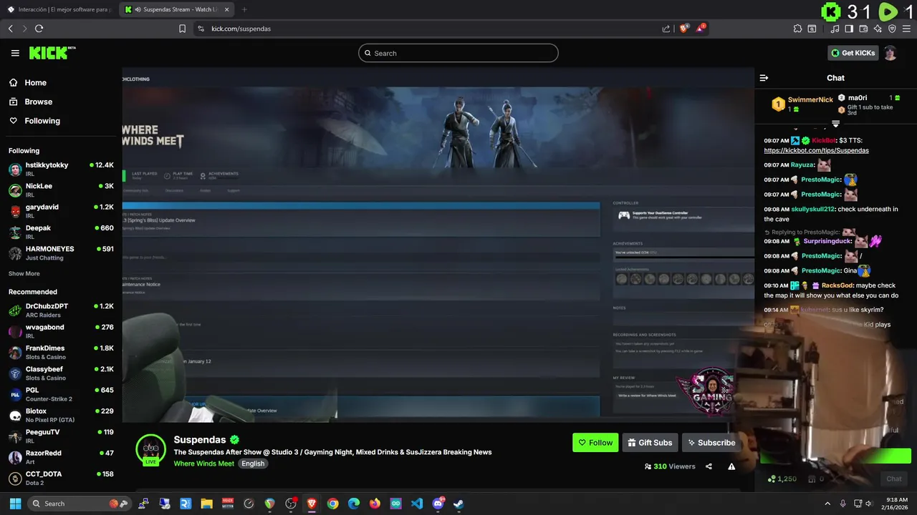Focus the Kick search field
The height and width of the screenshot is (515, 917).
[458, 53]
